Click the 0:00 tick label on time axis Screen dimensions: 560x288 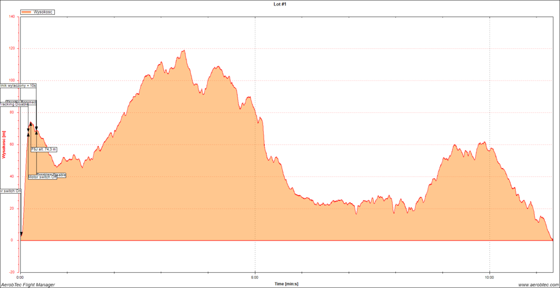(21, 277)
